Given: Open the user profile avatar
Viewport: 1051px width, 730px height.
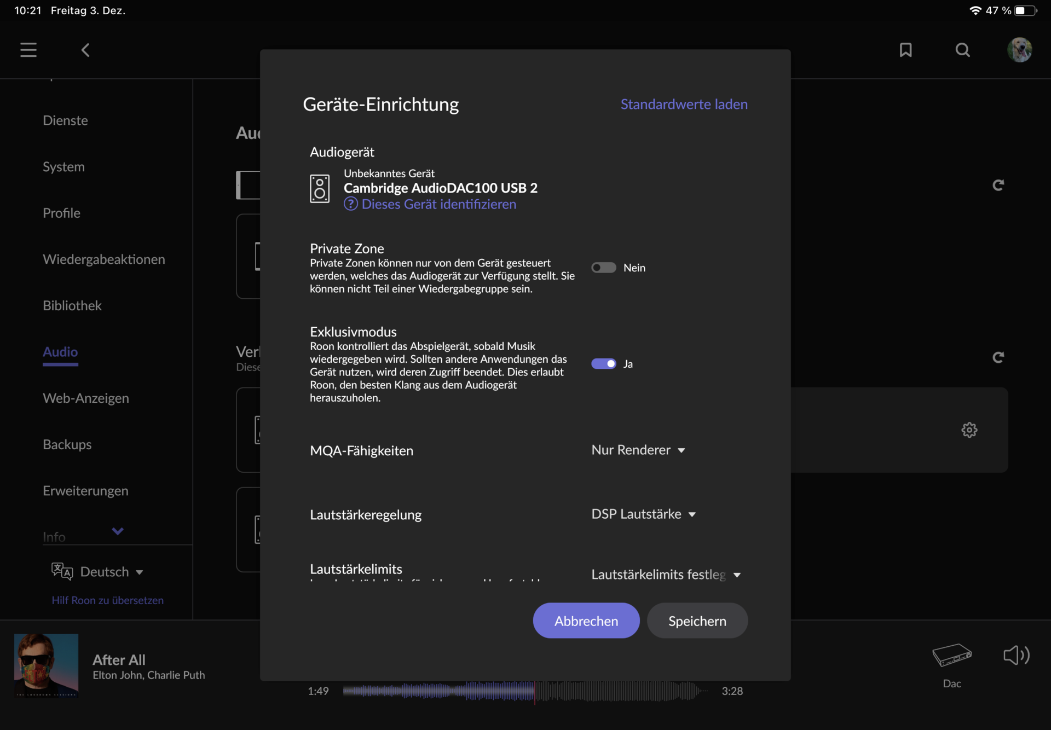Looking at the screenshot, I should (1019, 50).
